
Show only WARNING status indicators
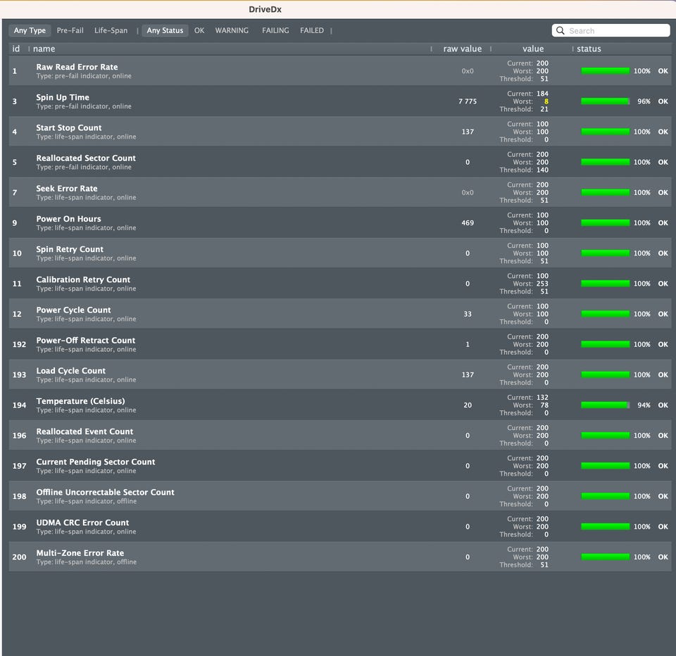pos(232,30)
